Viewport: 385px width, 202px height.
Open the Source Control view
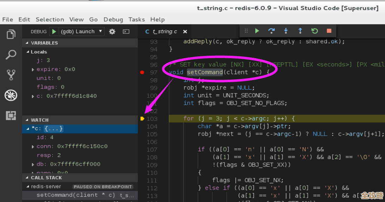point(11,75)
